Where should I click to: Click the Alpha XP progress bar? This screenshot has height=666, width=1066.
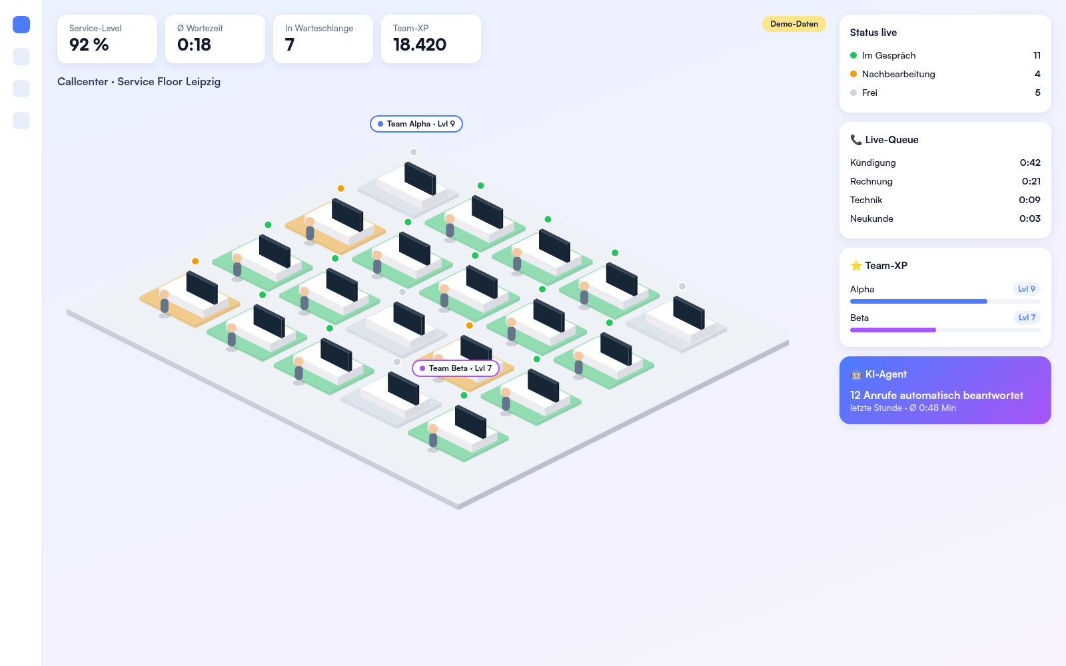(x=945, y=302)
